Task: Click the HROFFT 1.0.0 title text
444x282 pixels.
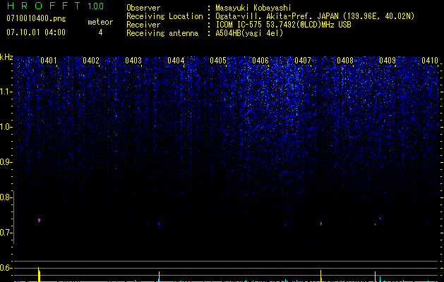Action: click(x=55, y=6)
